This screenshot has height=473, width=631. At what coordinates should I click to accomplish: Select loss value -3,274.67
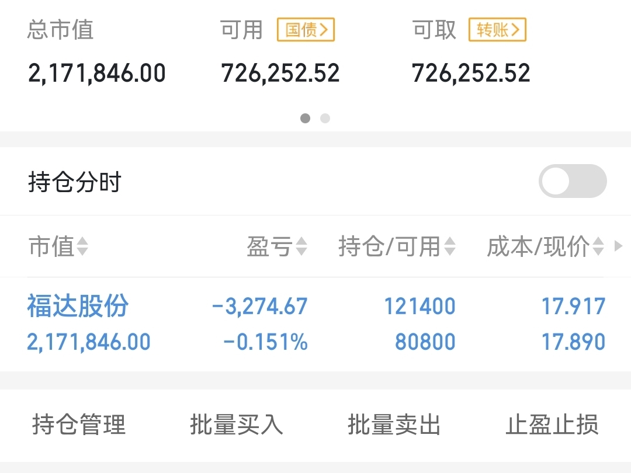click(260, 307)
